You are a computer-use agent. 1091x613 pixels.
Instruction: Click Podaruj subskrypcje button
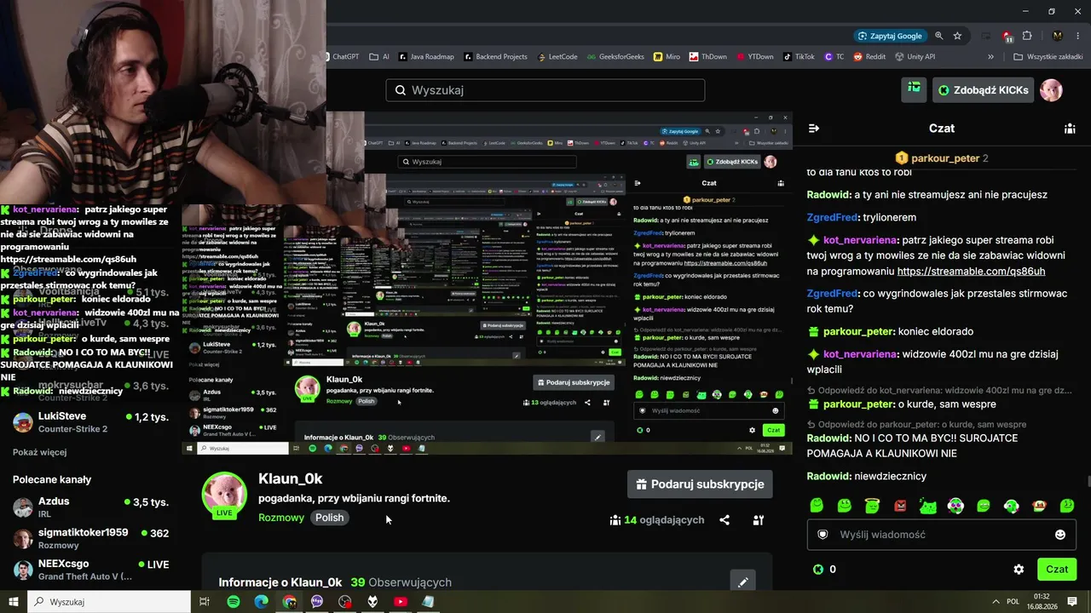[700, 484]
